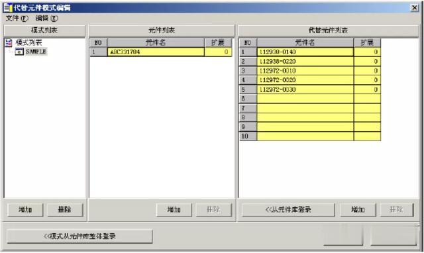Click the NO column header in 元件列表
Screen dimensions: 424x253
99,42
